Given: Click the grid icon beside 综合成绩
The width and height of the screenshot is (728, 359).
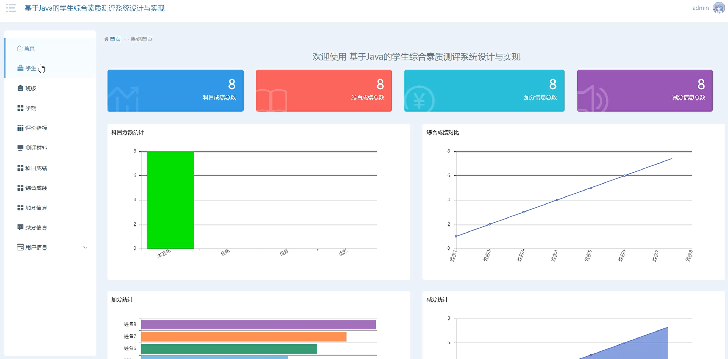Looking at the screenshot, I should coord(20,188).
